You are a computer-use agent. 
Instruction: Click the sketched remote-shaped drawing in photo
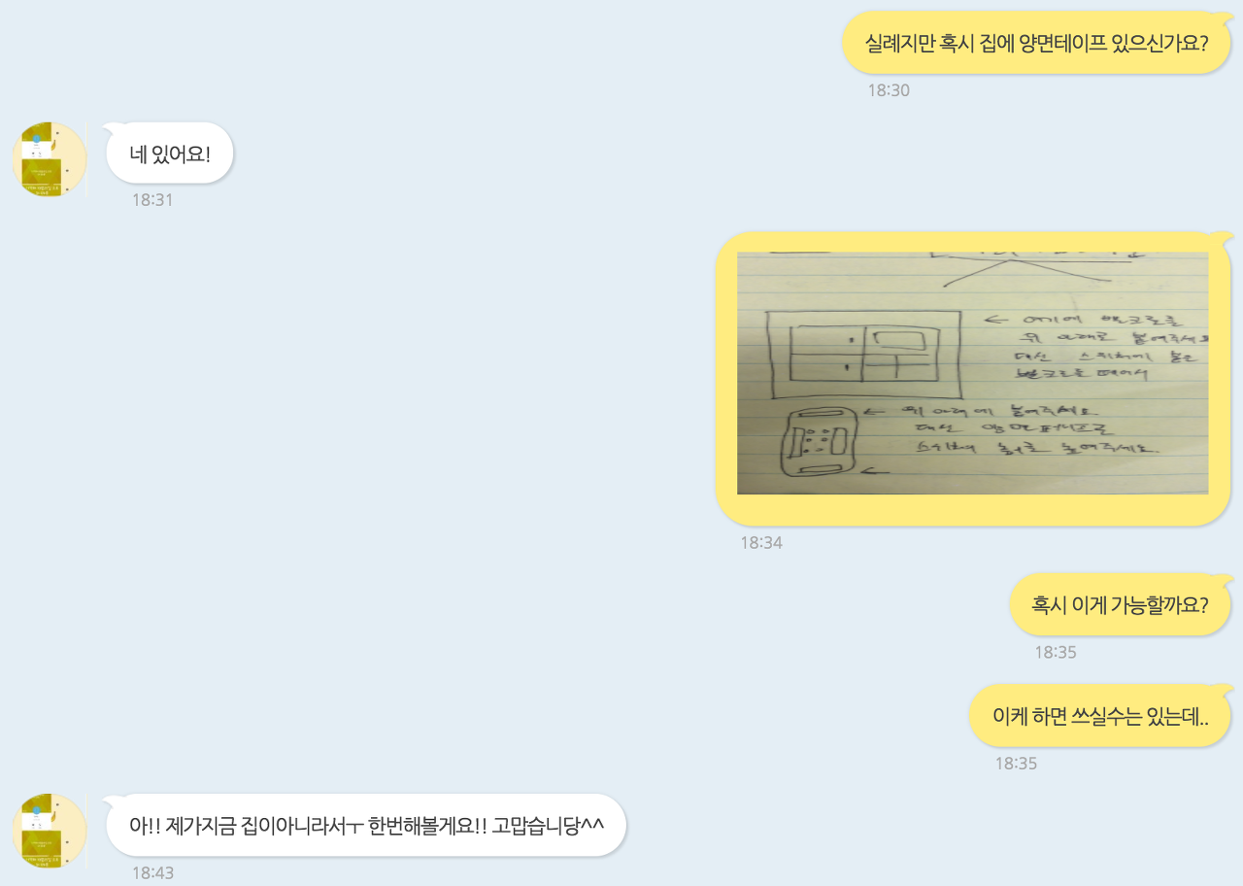[822, 444]
